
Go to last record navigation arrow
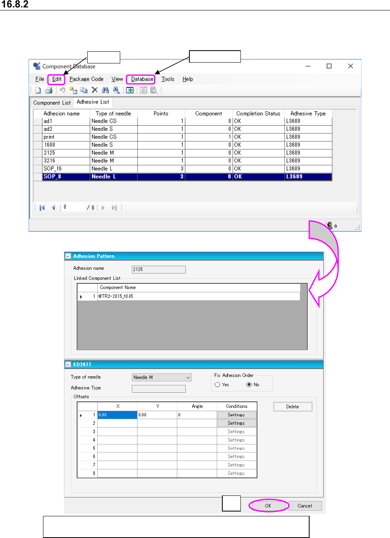[114, 208]
